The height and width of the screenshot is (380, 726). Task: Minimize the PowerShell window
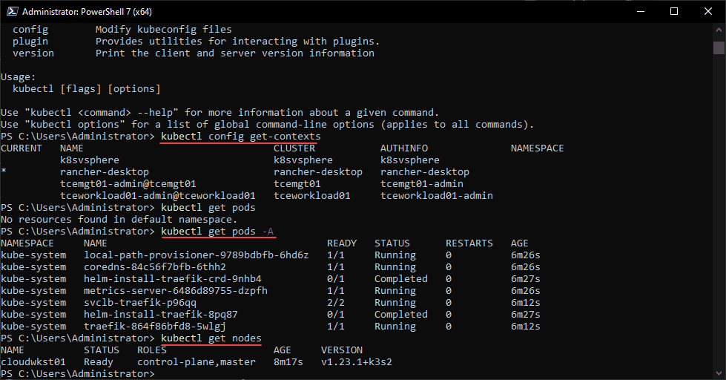(x=641, y=11)
